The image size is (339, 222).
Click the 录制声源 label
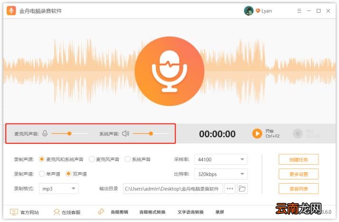click(24, 160)
